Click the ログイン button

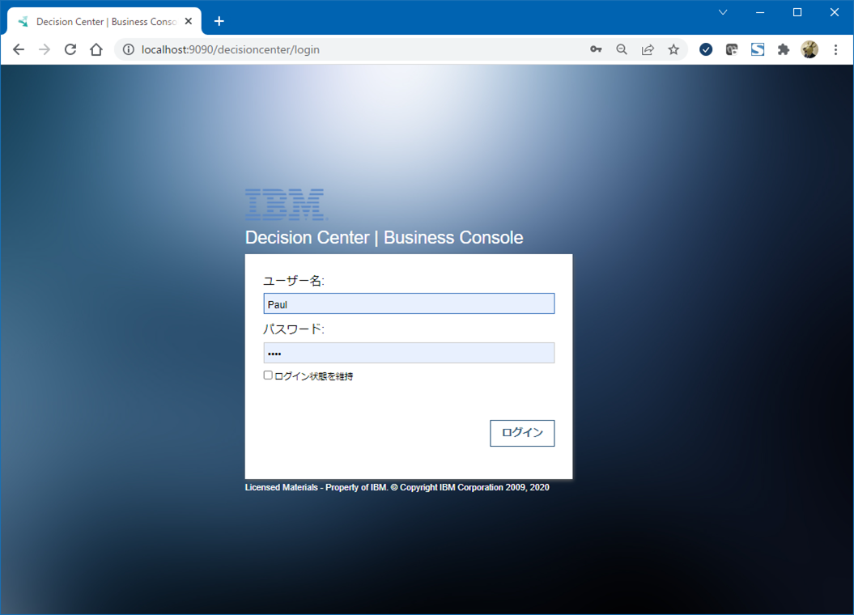click(x=522, y=433)
